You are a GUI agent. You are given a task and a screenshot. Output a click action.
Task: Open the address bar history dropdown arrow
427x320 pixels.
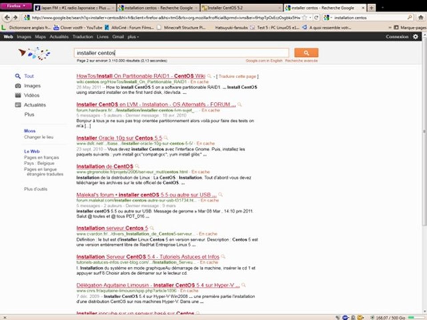click(x=310, y=18)
